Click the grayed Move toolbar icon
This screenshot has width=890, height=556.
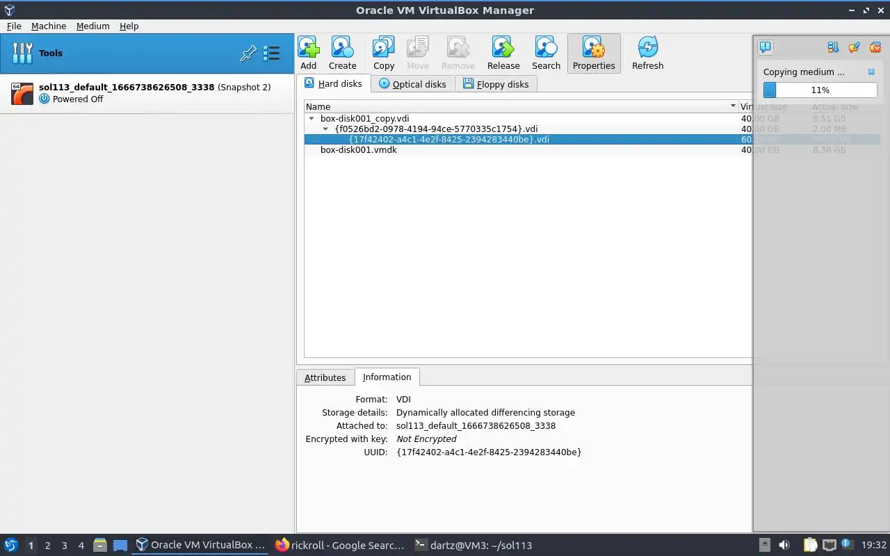[x=418, y=53]
